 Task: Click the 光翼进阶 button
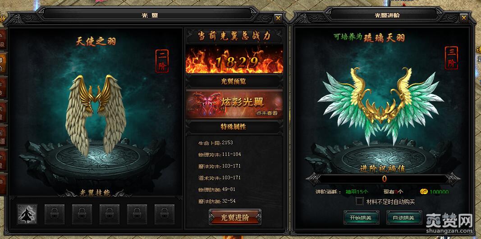click(235, 217)
